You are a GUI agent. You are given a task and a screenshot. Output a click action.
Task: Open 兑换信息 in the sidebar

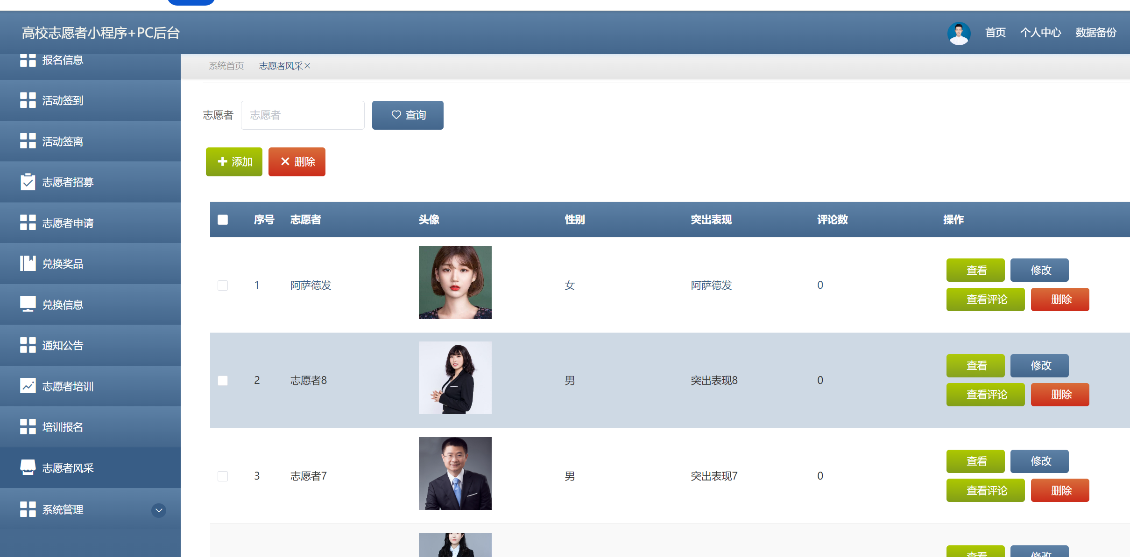90,305
